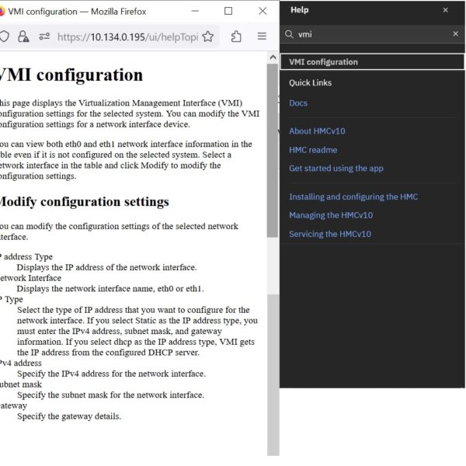Minimize the Firefox VMI configuration window
The image size is (466, 466).
[195, 11]
